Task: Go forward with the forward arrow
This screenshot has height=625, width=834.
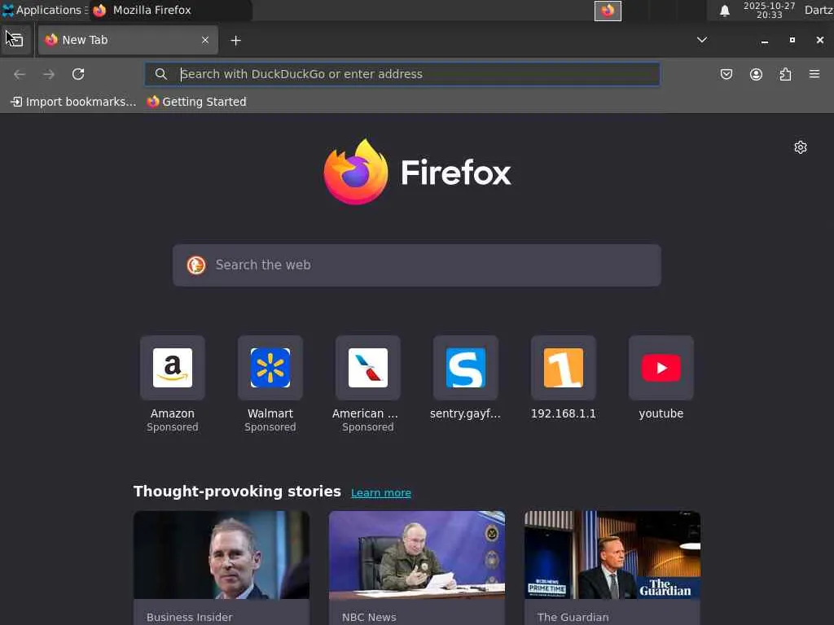Action: point(49,74)
